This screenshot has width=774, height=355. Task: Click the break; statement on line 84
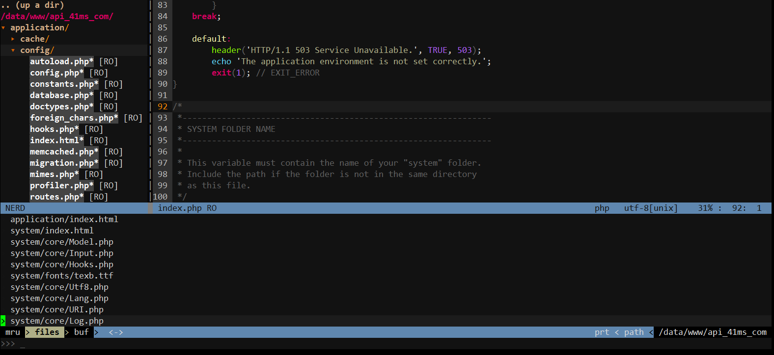[x=207, y=17]
